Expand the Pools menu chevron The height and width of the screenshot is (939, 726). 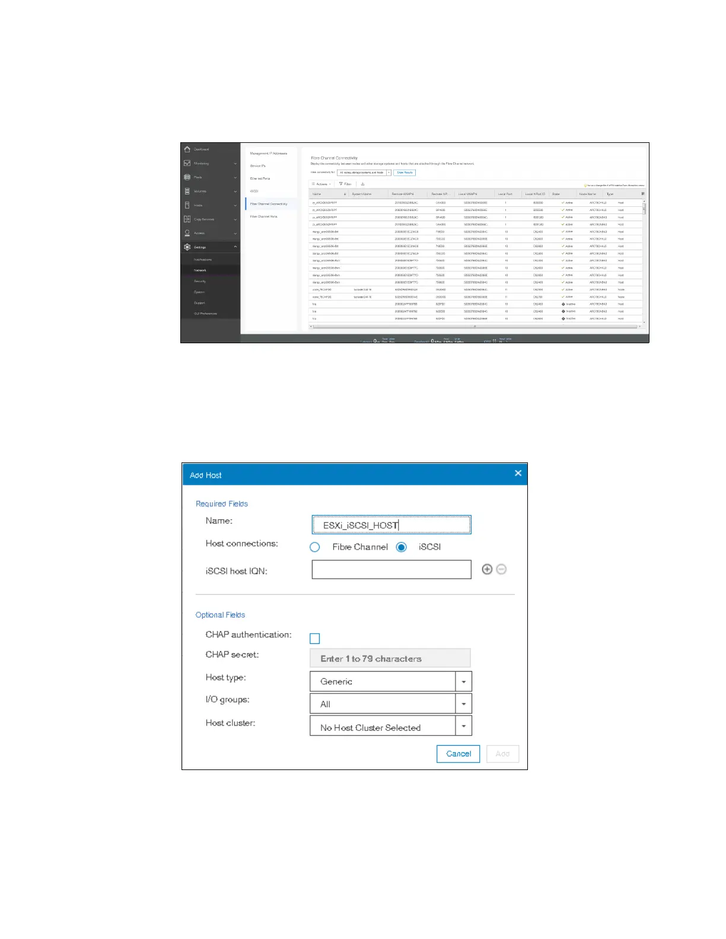[235, 177]
